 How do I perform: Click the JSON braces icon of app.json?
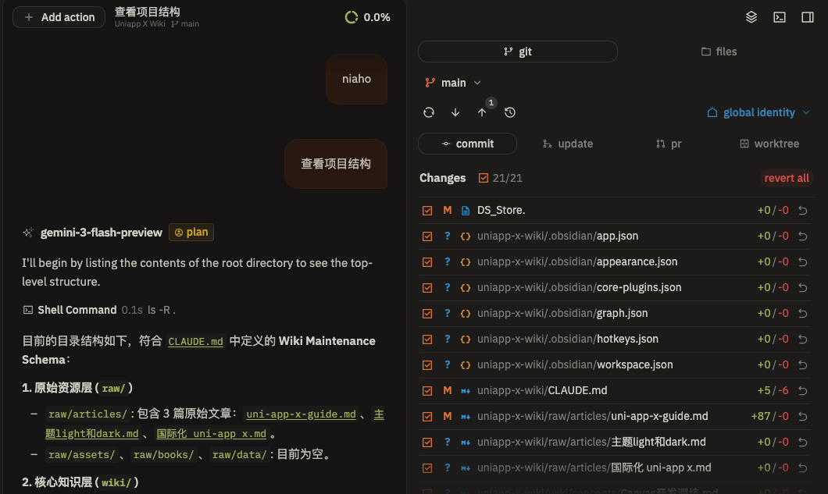[x=466, y=236]
